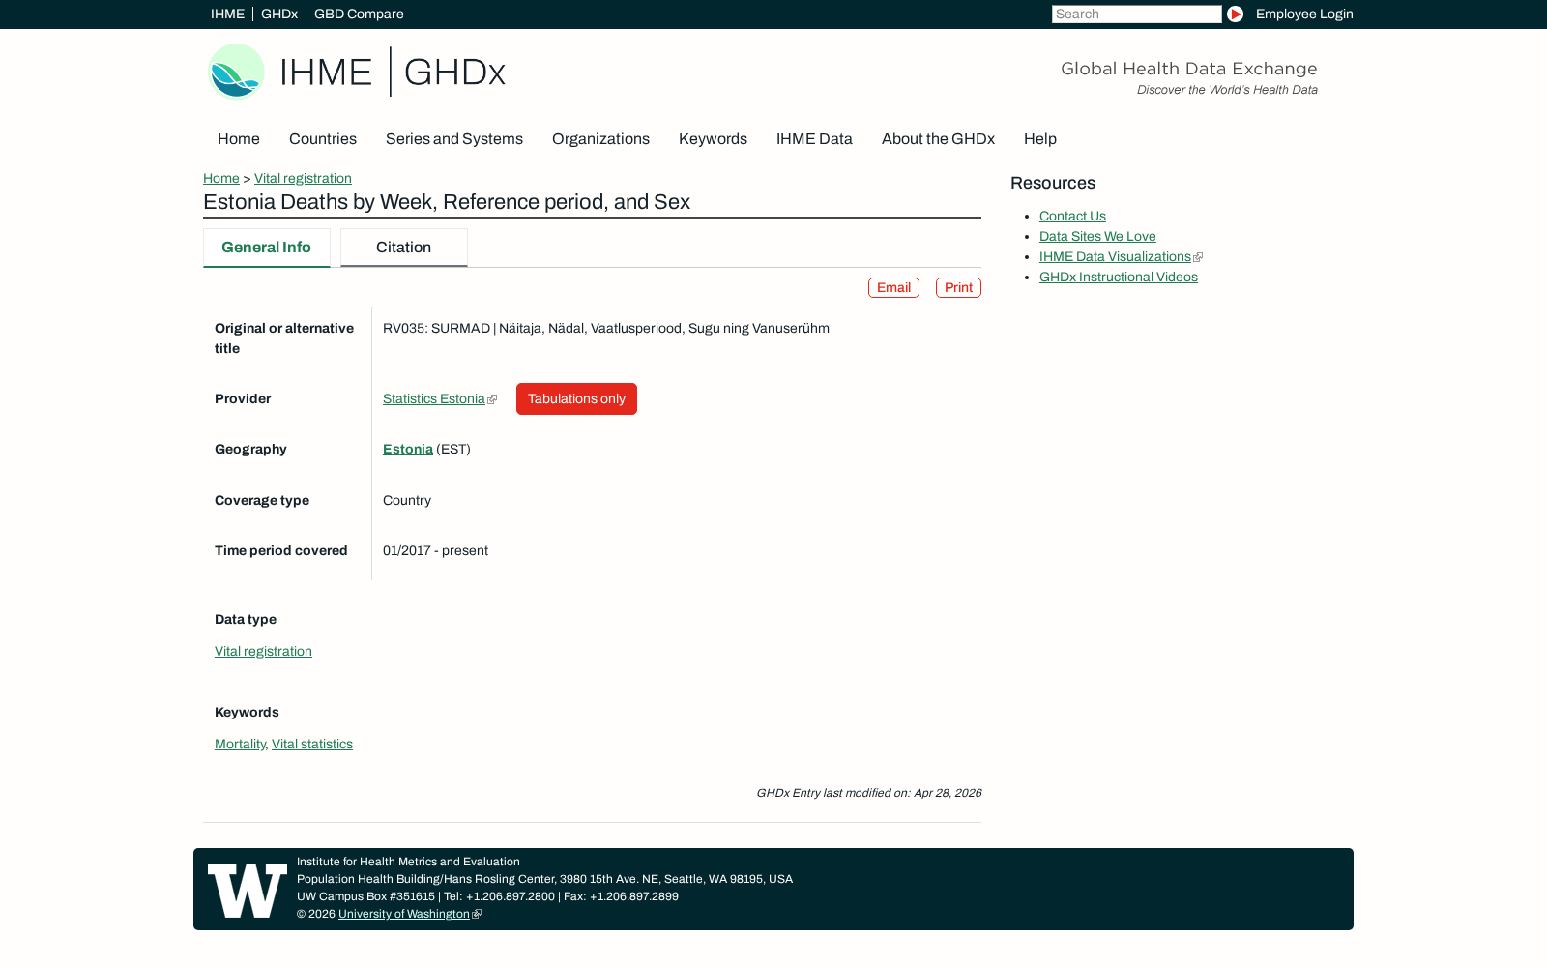Open IHME Data Visualizations link
The height and width of the screenshot is (967, 1547).
[1115, 256]
